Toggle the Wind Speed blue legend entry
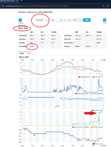 [82, 94]
